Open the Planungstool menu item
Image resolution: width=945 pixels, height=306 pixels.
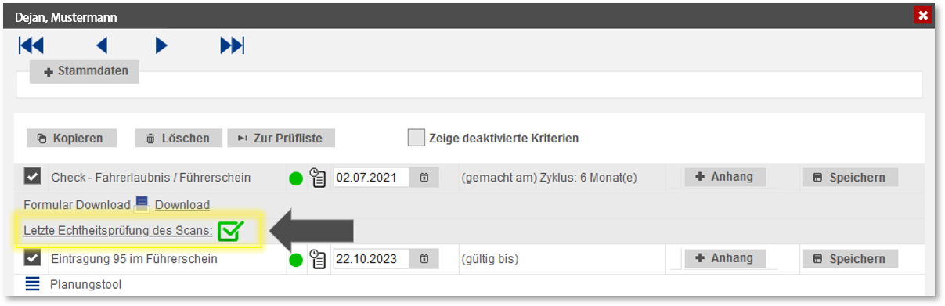[85, 284]
